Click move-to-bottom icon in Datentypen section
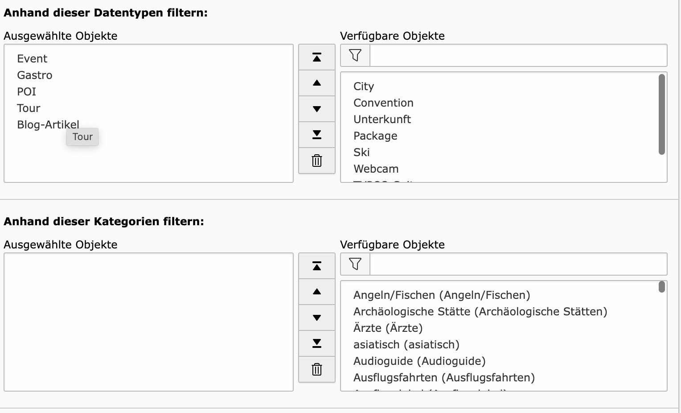 point(317,135)
